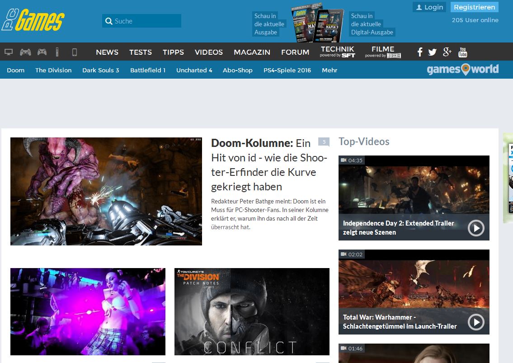Image resolution: width=513 pixels, height=363 pixels.
Task: Open TECHNIK powered by SFT
Action: [337, 52]
